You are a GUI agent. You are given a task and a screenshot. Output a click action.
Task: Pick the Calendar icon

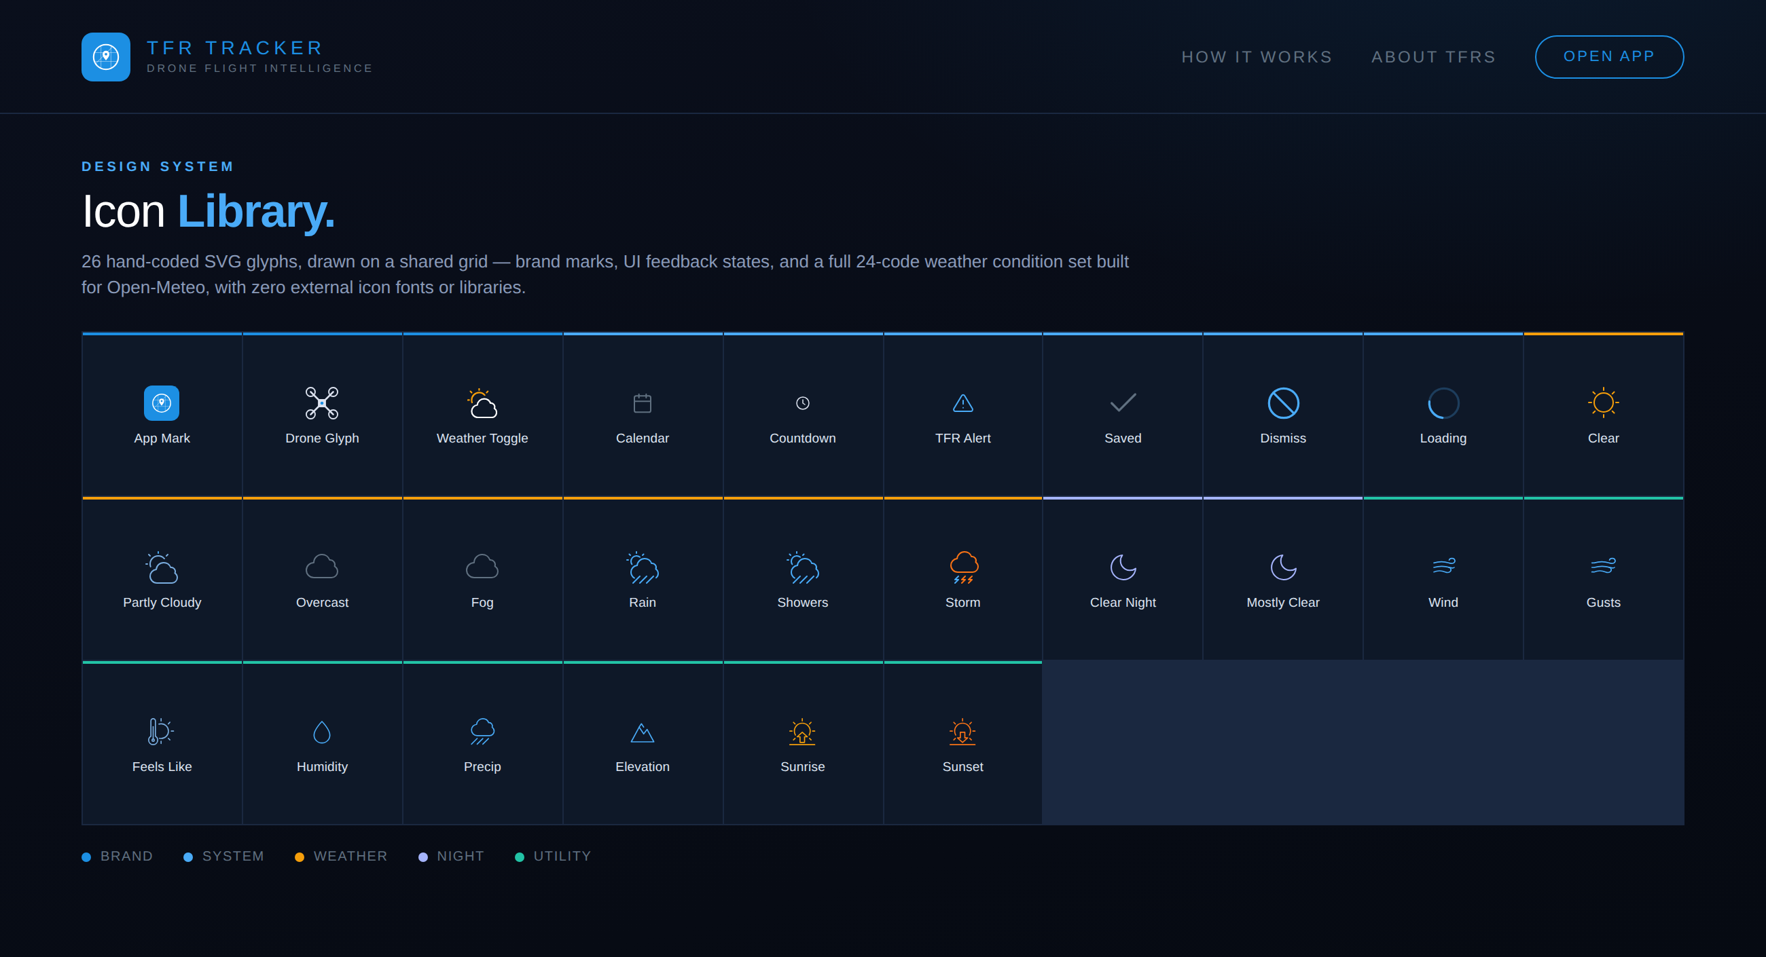(x=643, y=402)
